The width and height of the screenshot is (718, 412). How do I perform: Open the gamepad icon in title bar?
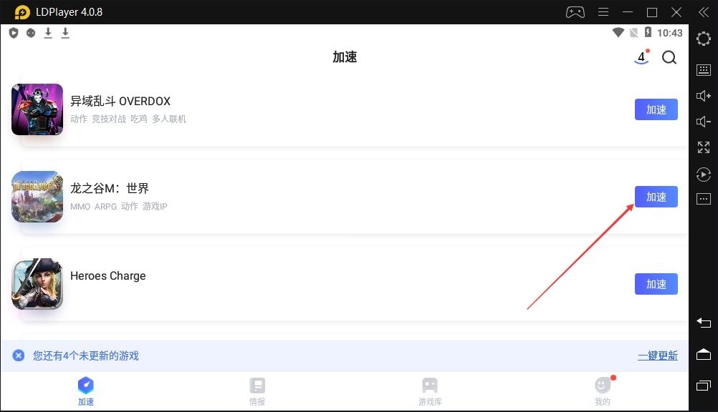point(575,12)
